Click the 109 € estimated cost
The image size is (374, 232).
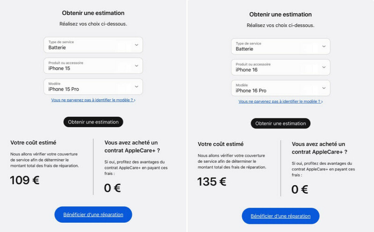click(x=25, y=180)
